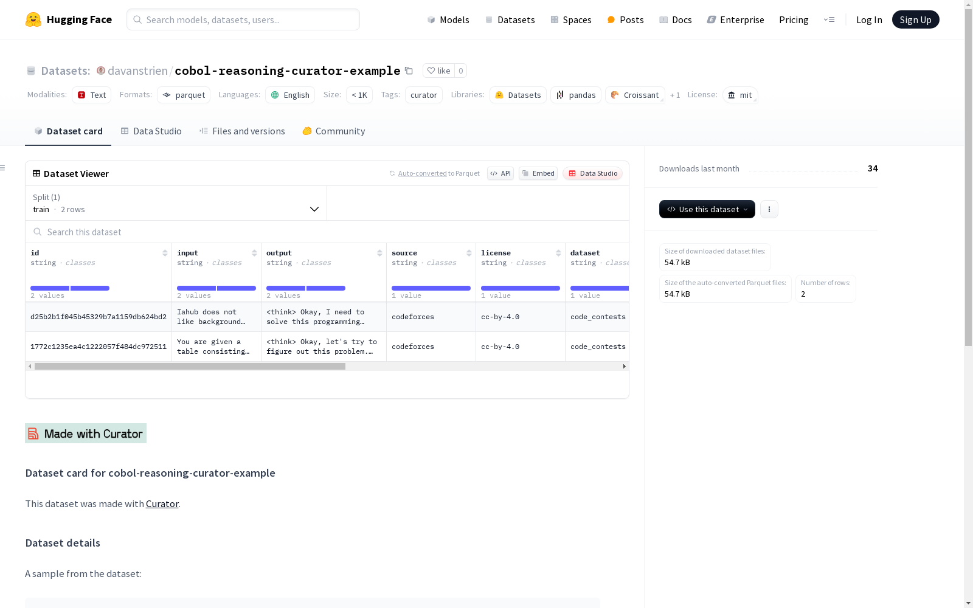973x608 pixels.
Task: Open Data Studio from viewer header
Action: tap(592, 173)
